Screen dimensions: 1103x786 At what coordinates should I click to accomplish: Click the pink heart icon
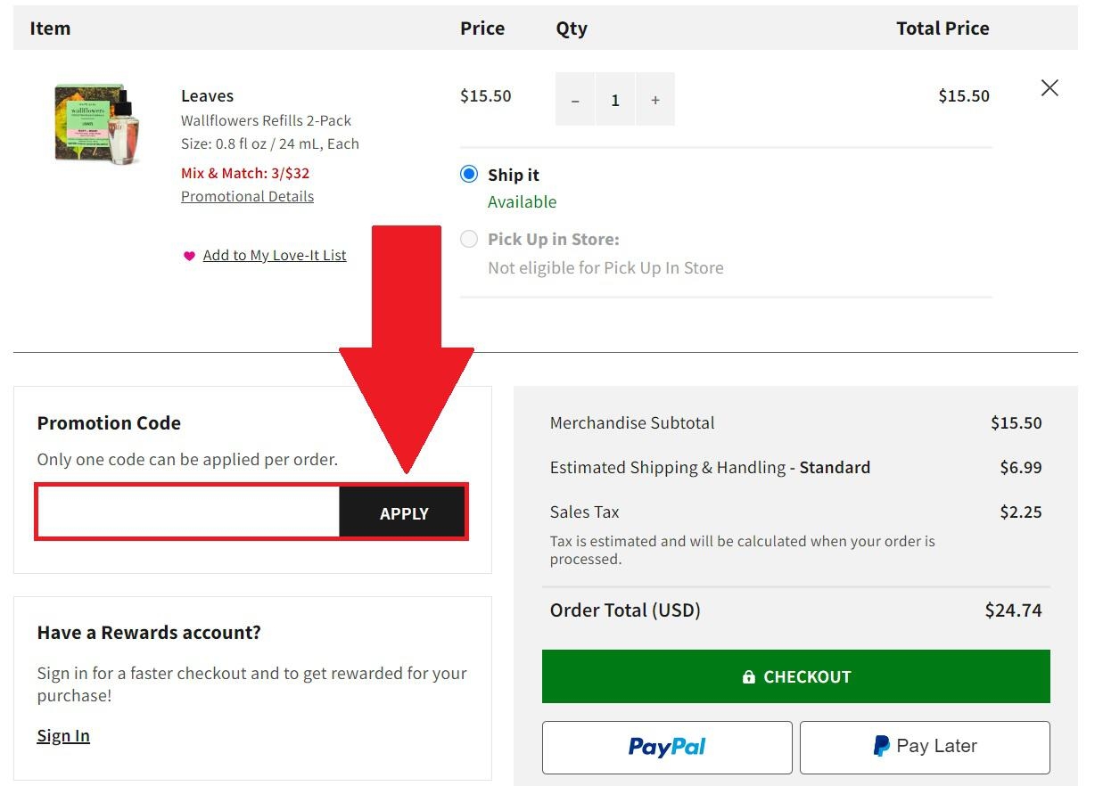189,256
